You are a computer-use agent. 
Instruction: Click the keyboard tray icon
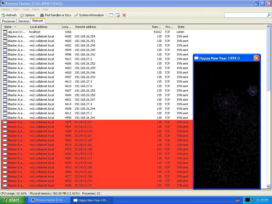pyautogui.click(x=237, y=200)
